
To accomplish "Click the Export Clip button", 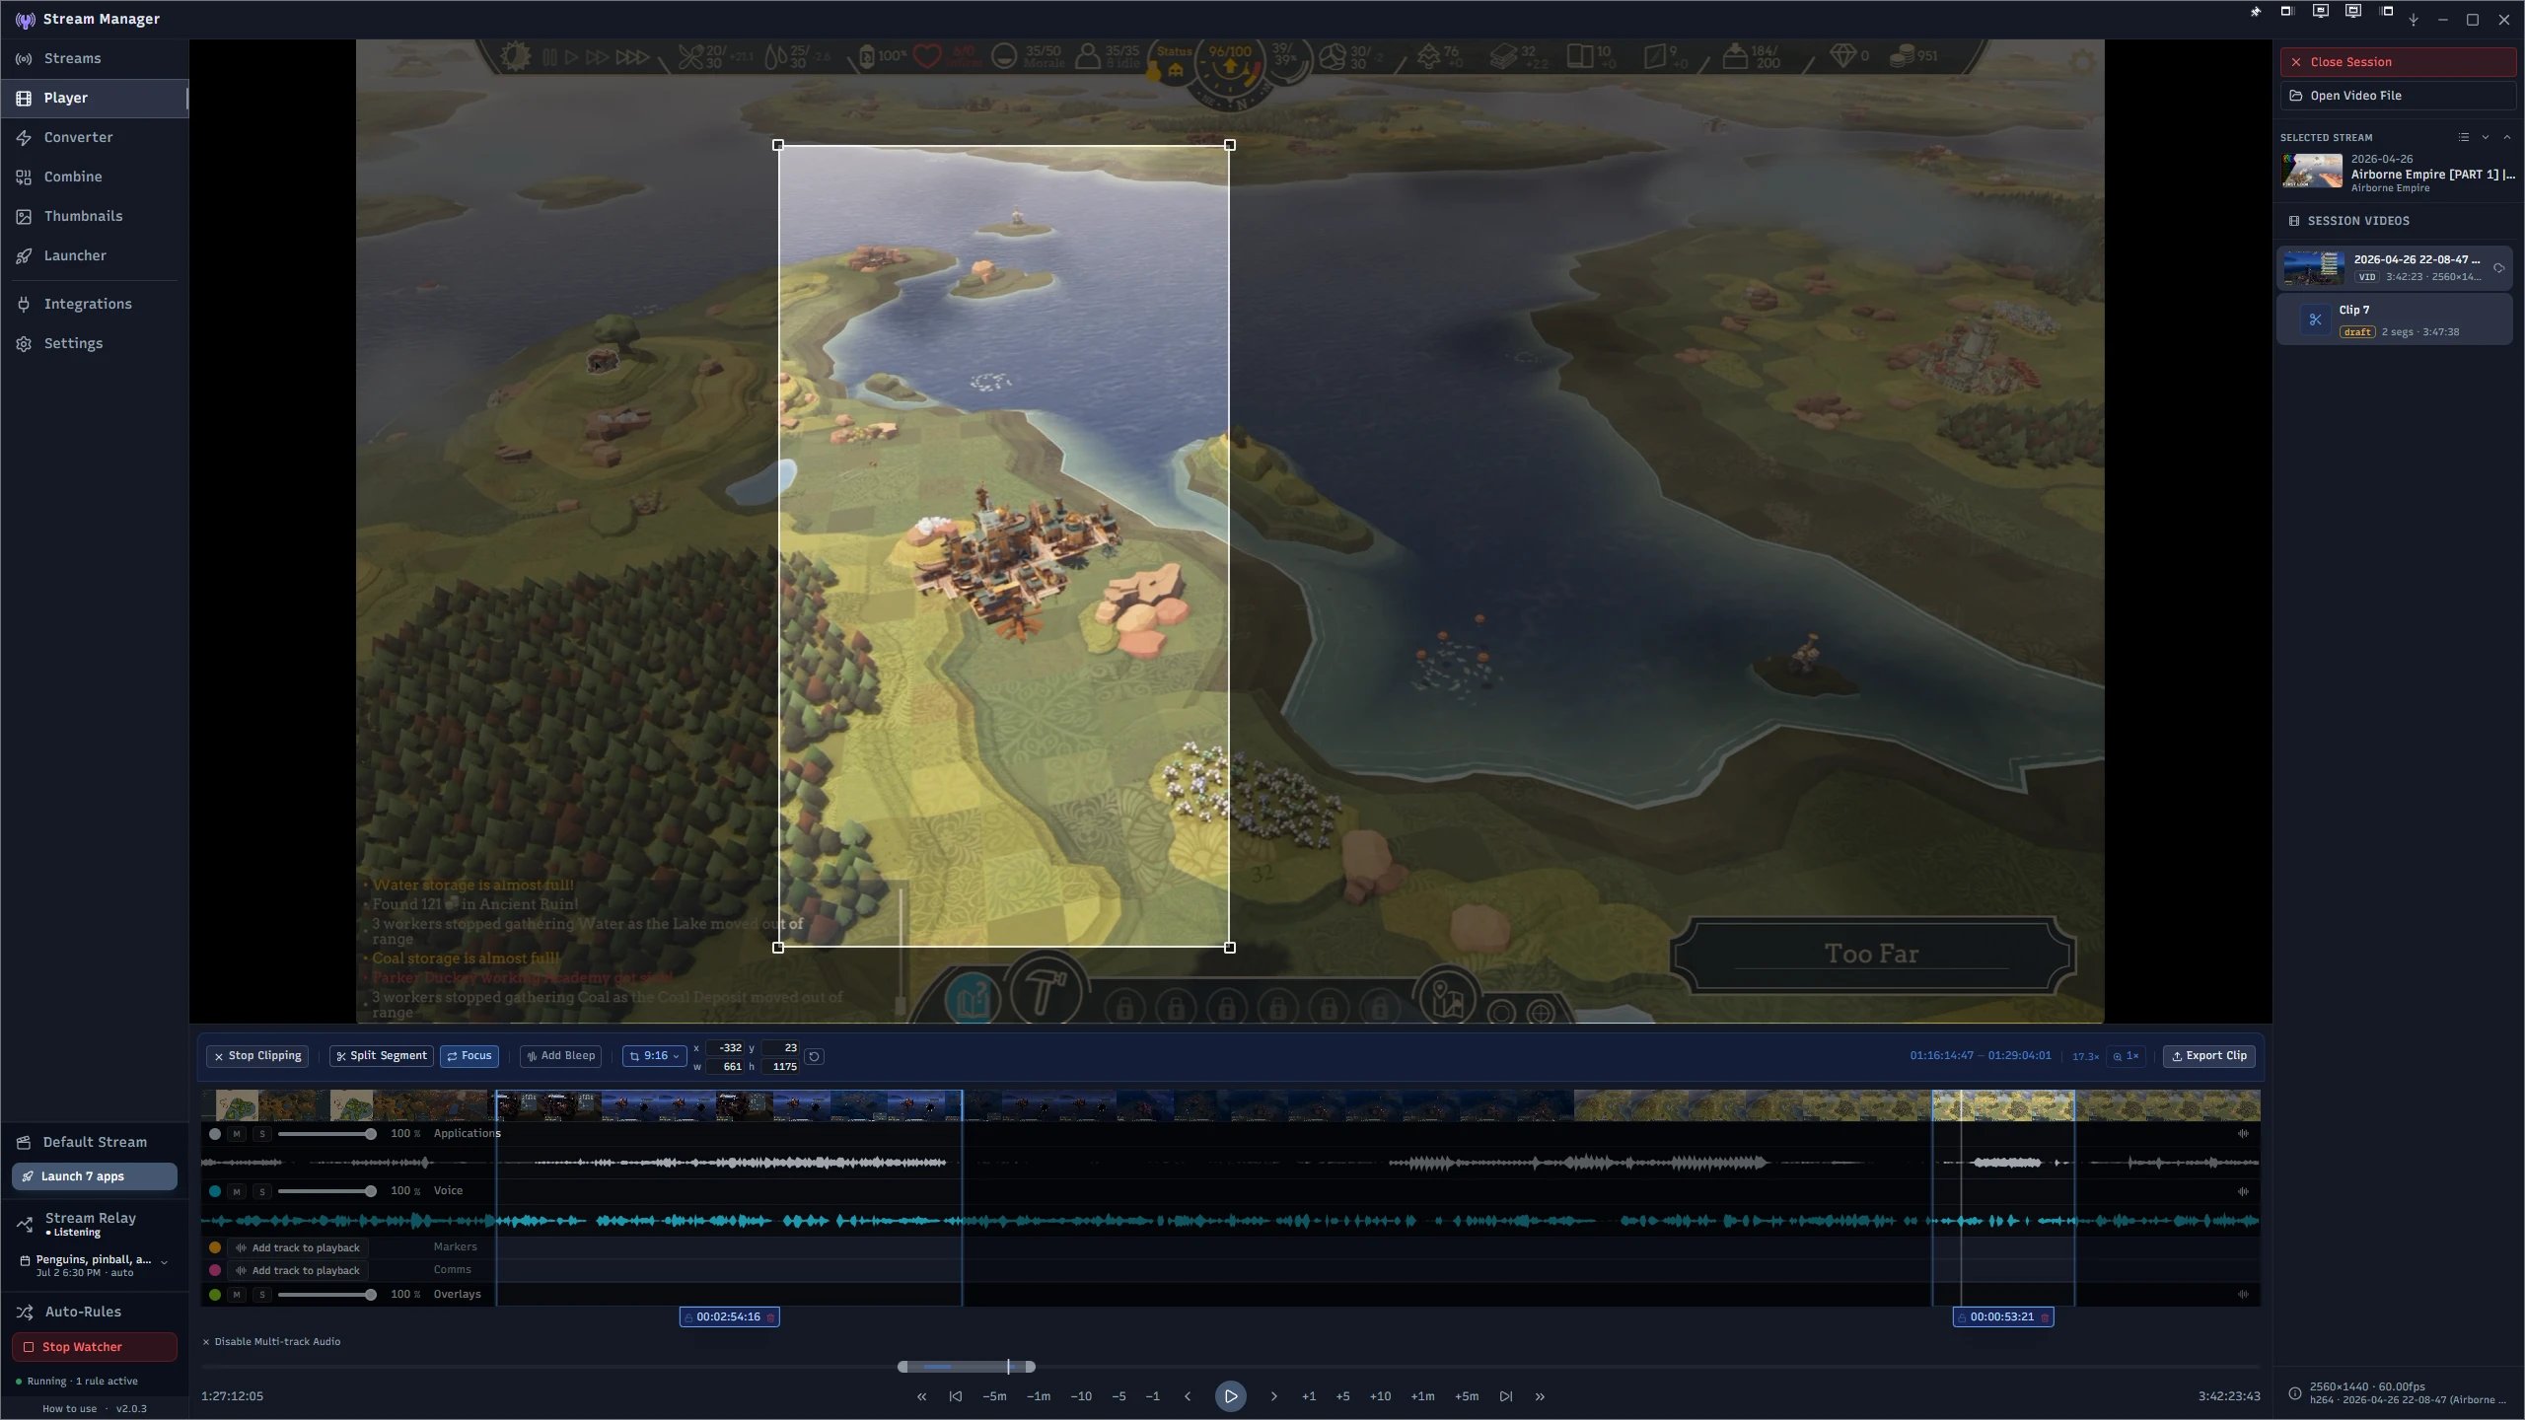I will click(x=2209, y=1055).
